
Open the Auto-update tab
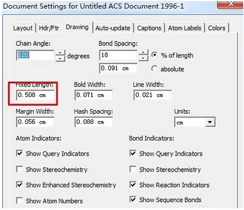[x=113, y=28]
